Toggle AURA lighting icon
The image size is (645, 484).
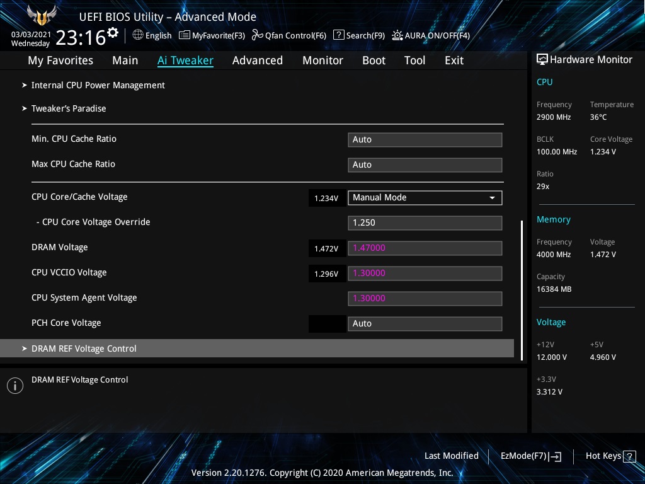coord(397,35)
